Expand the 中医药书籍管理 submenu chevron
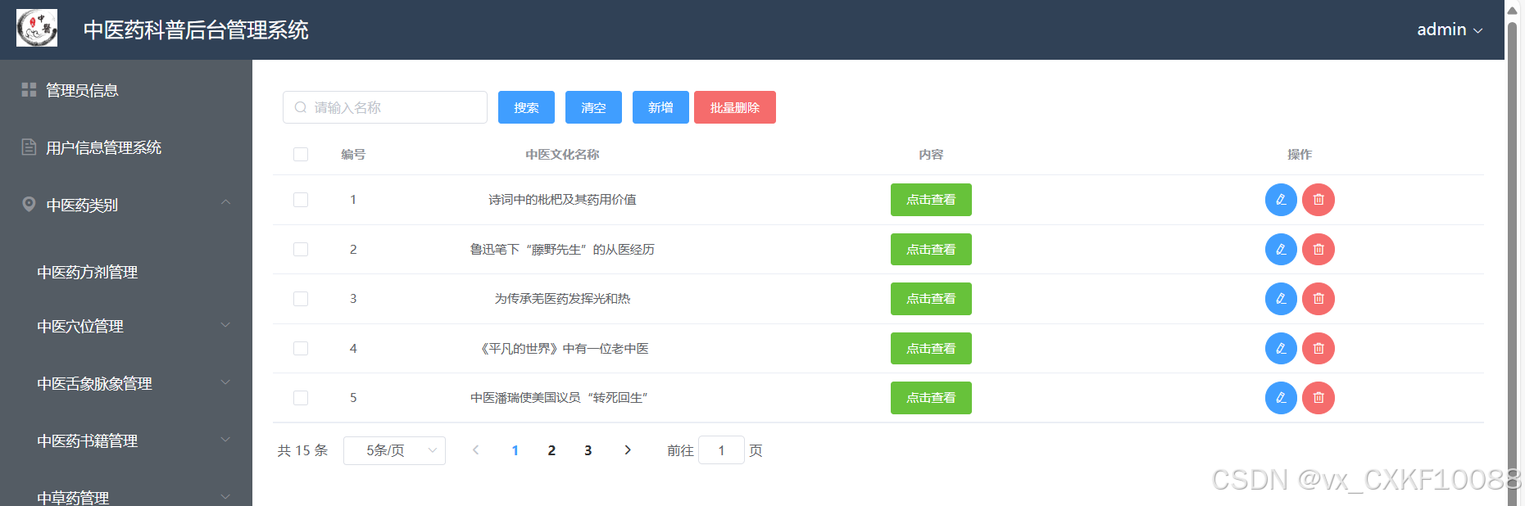 tap(225, 440)
